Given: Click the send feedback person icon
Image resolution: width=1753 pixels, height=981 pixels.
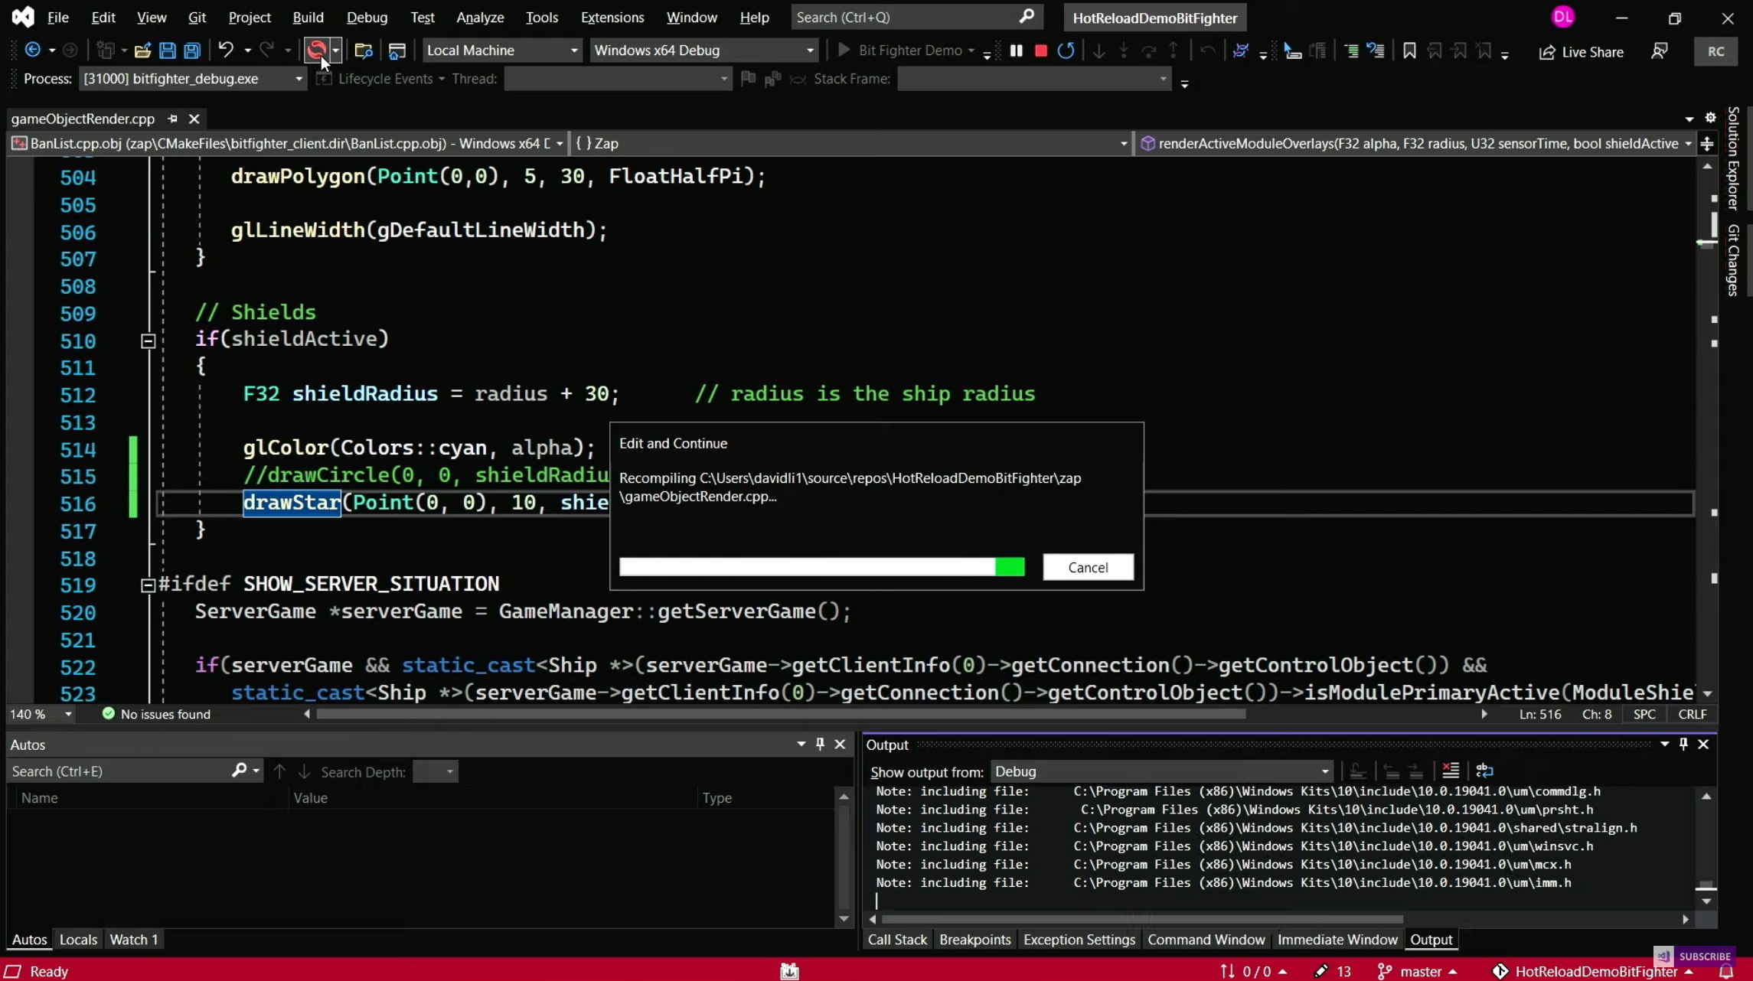Looking at the screenshot, I should (x=1659, y=51).
